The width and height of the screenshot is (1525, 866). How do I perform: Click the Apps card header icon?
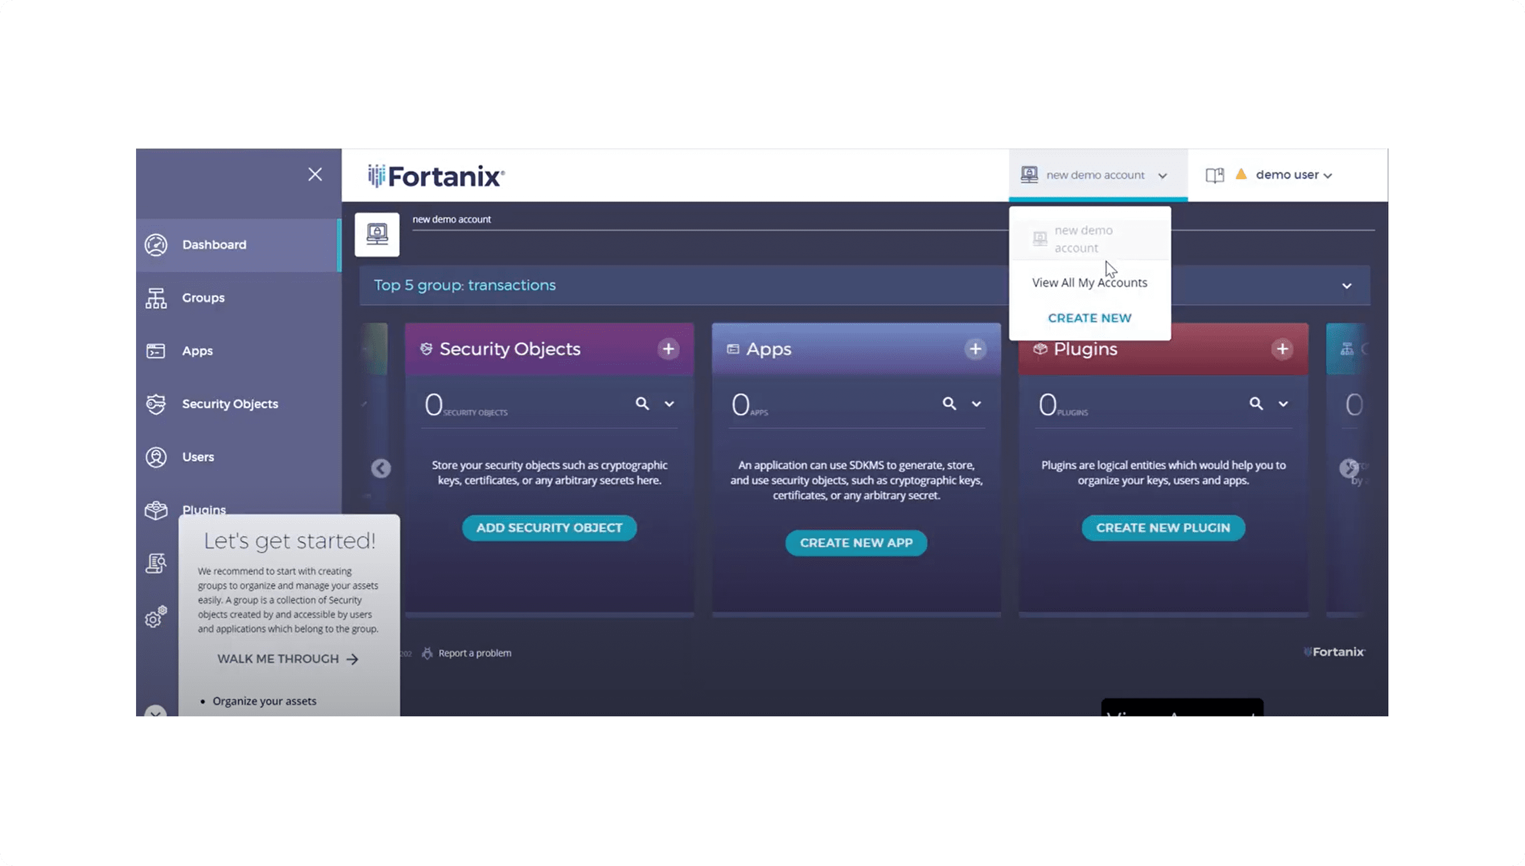[733, 349]
